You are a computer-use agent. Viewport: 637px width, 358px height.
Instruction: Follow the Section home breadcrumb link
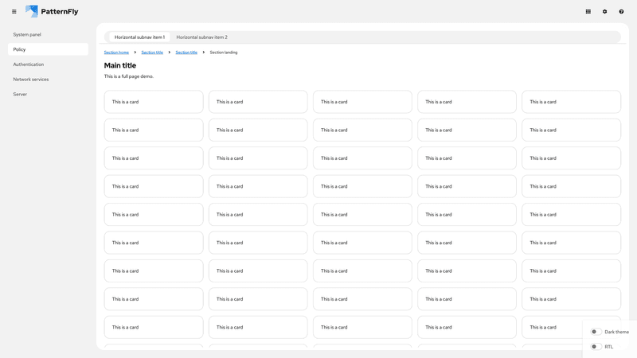click(x=116, y=53)
